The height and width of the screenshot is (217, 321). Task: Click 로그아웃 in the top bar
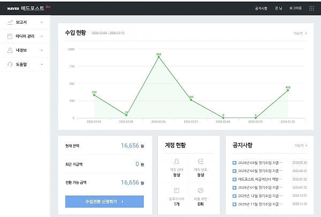coord(295,8)
